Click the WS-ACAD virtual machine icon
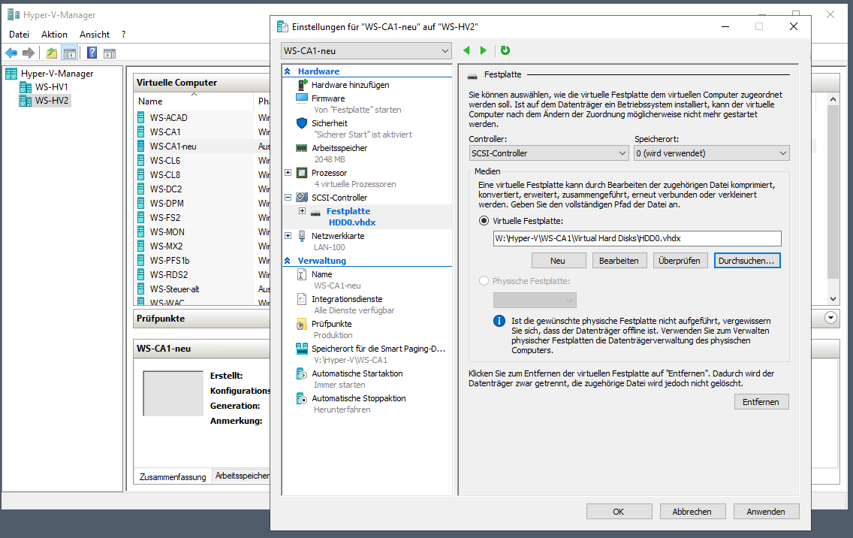Viewport: 853px width, 538px height. (x=141, y=118)
